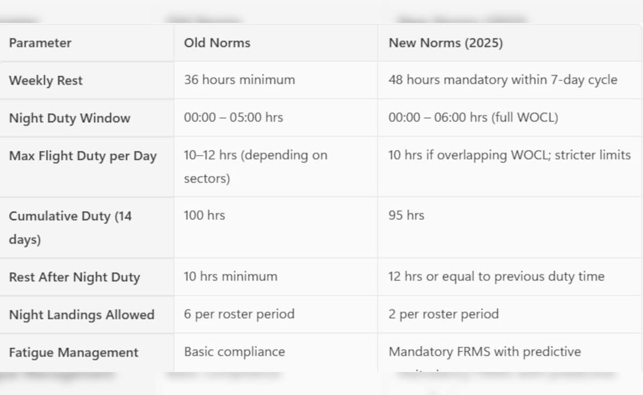Viewport: 643px width, 395px height.
Task: Click the "Parameter" column header
Action: coord(40,43)
